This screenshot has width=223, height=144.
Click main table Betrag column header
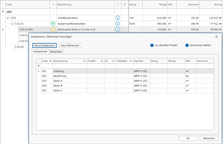click(211, 4)
